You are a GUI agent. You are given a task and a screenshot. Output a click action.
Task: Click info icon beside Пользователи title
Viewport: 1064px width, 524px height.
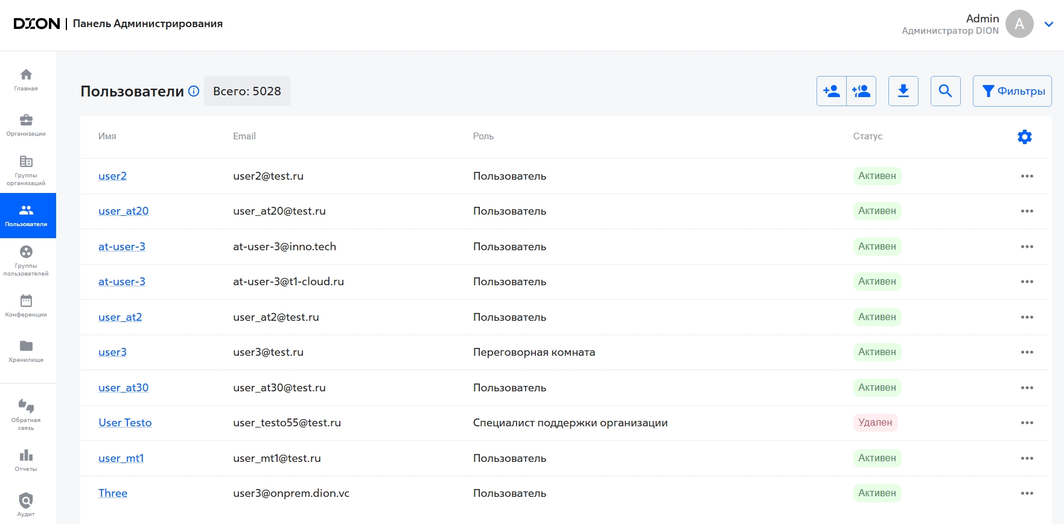(194, 91)
